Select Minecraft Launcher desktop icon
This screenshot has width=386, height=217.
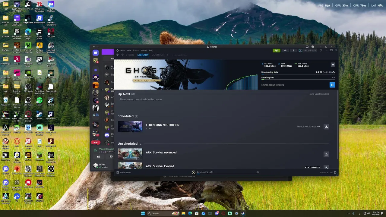28,48
